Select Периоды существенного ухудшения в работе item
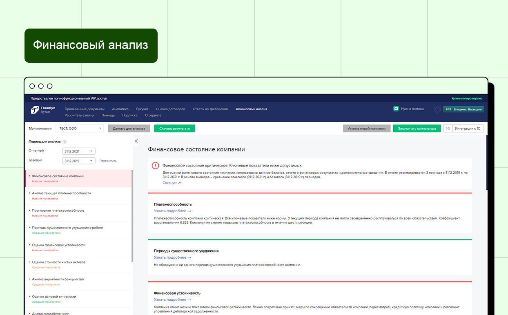The height and width of the screenshot is (315, 508). [x=78, y=230]
